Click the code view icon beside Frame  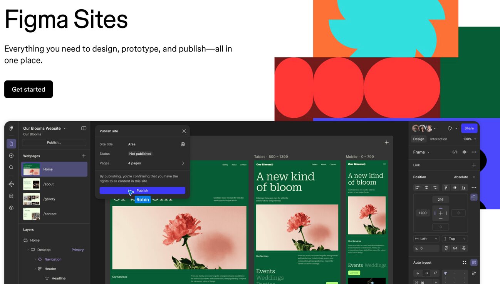455,152
